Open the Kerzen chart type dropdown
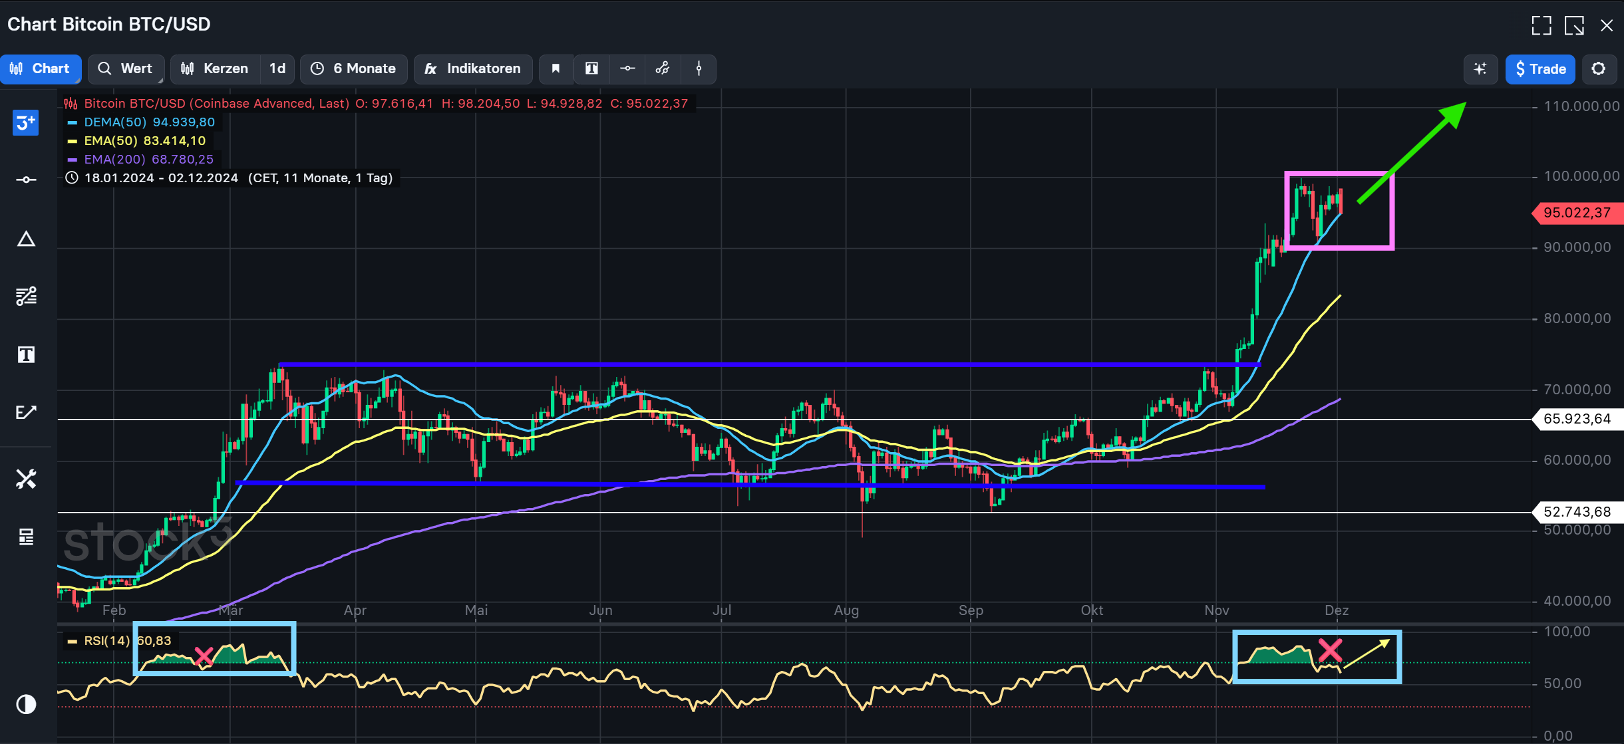This screenshot has height=744, width=1624. [x=215, y=69]
